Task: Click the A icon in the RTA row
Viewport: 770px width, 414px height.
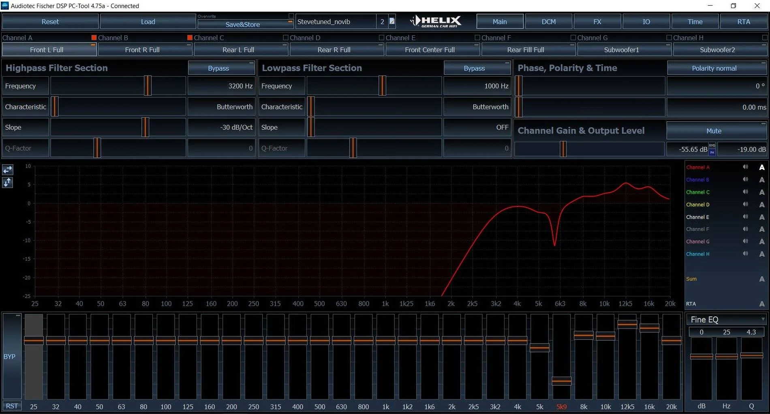Action: (762, 304)
